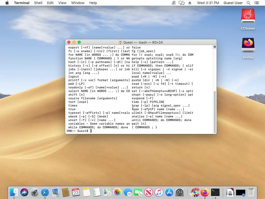Launch Siri from the dock

[24, 192]
